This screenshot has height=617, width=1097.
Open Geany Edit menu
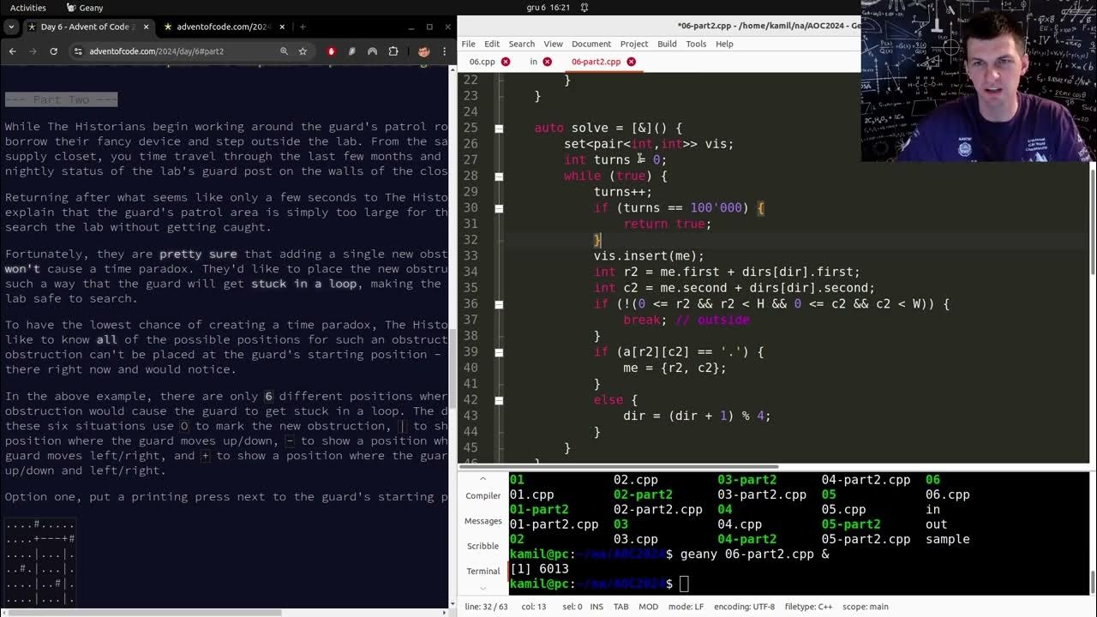(492, 44)
